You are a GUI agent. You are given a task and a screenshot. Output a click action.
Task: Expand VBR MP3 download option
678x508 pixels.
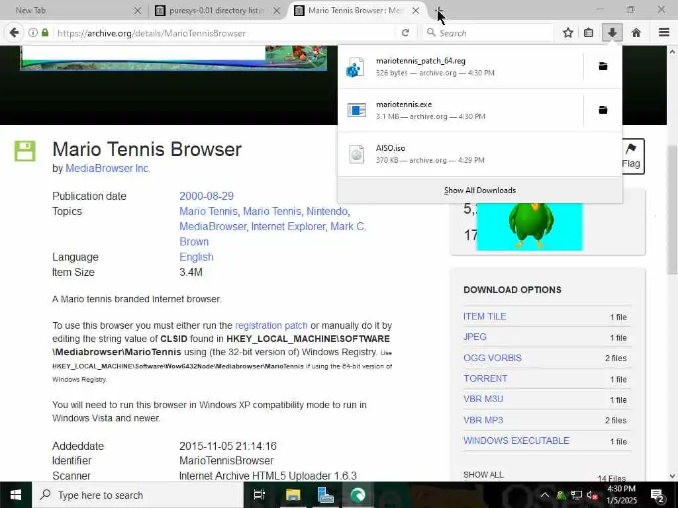click(483, 420)
